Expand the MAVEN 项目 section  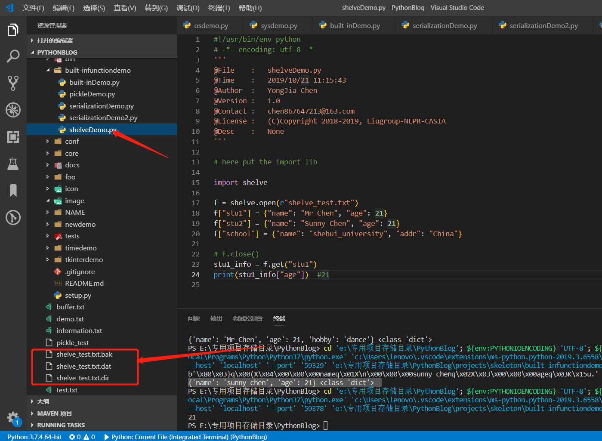(102, 413)
